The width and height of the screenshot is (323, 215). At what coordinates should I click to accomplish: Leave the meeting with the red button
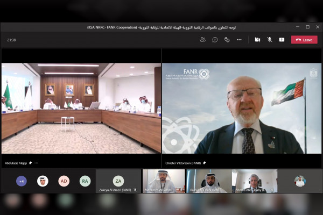pos(304,40)
